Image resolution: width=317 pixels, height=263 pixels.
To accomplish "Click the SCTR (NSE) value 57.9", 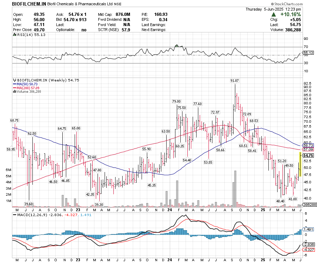I will coord(126,30).
